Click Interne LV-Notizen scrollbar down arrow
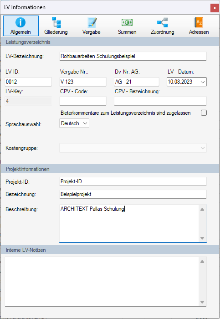220x319 pixels. tap(202, 302)
